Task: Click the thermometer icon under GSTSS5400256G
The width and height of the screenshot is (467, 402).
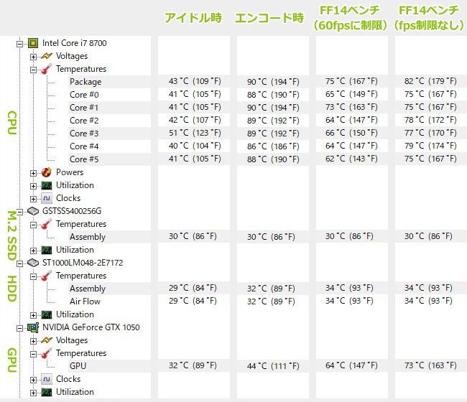Action: (x=47, y=224)
